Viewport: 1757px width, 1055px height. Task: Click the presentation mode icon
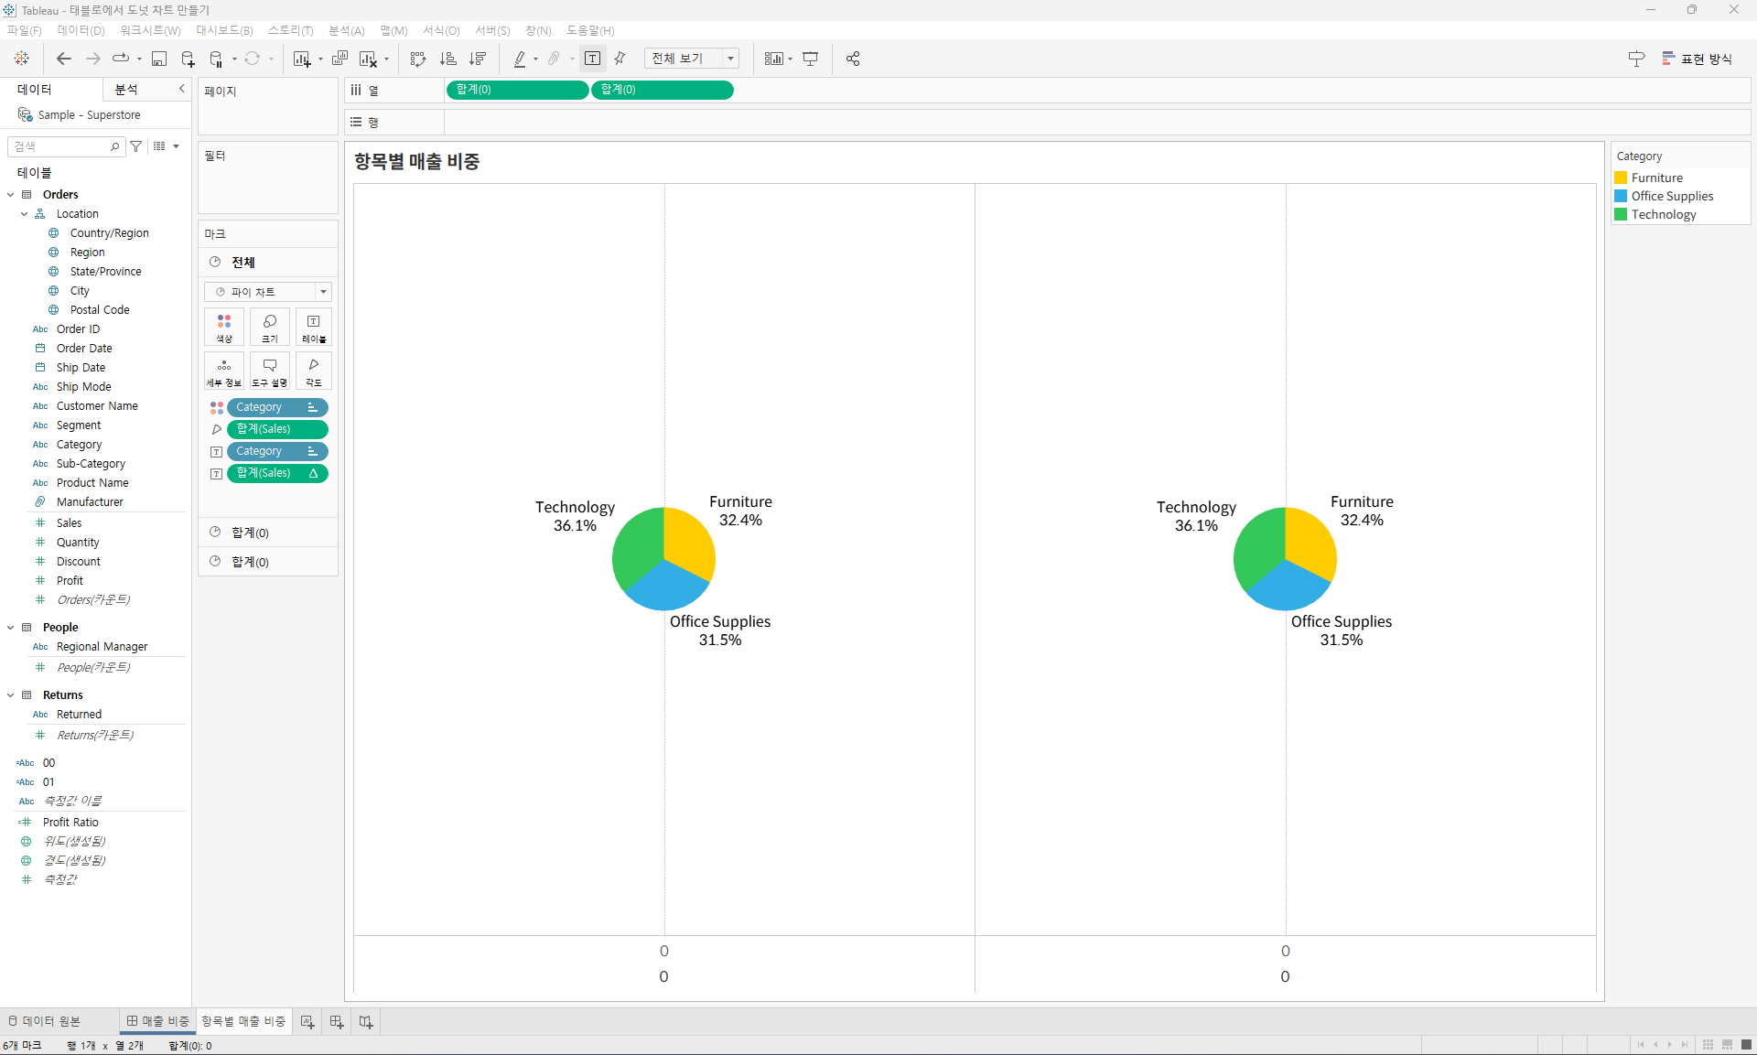(x=811, y=59)
